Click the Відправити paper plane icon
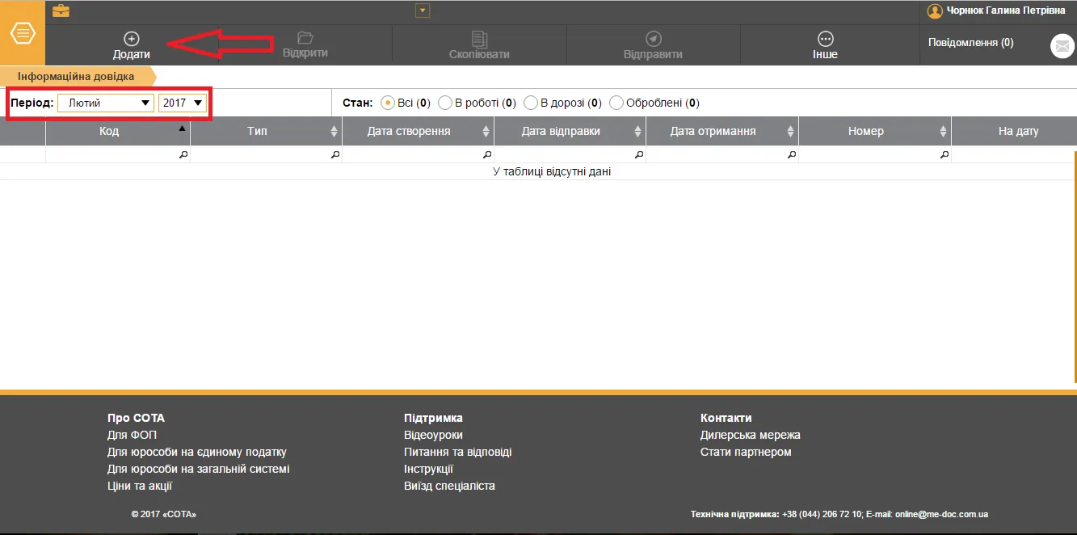Image resolution: width=1077 pixels, height=535 pixels. tap(653, 39)
